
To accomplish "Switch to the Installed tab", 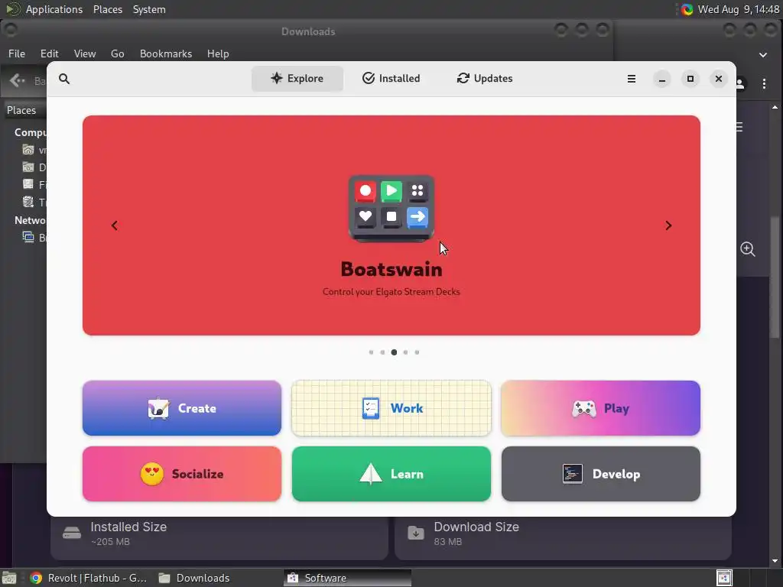I will click(391, 79).
